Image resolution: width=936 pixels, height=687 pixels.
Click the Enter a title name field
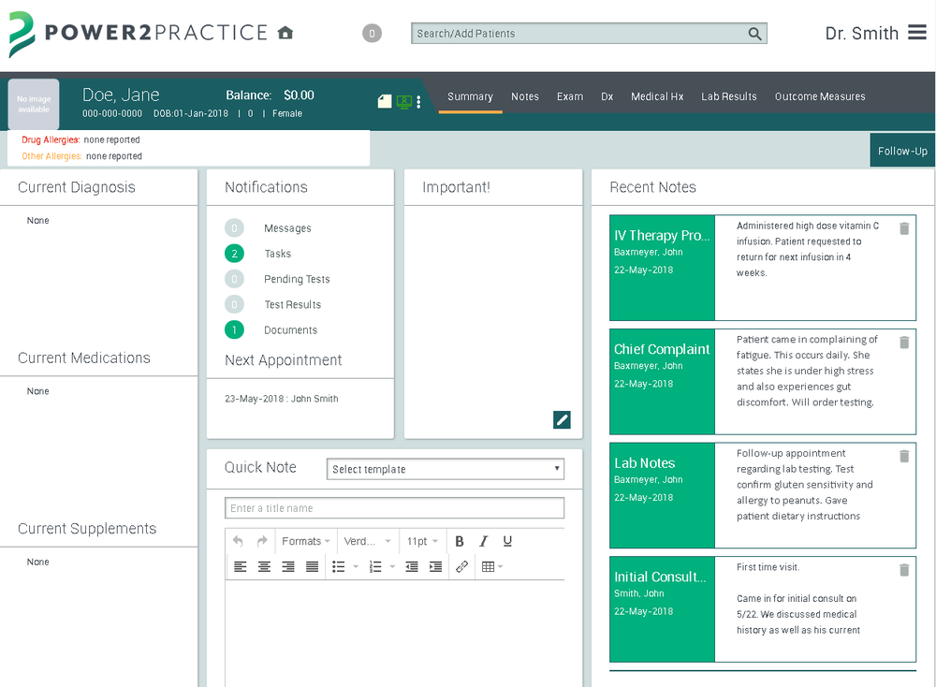click(393, 507)
